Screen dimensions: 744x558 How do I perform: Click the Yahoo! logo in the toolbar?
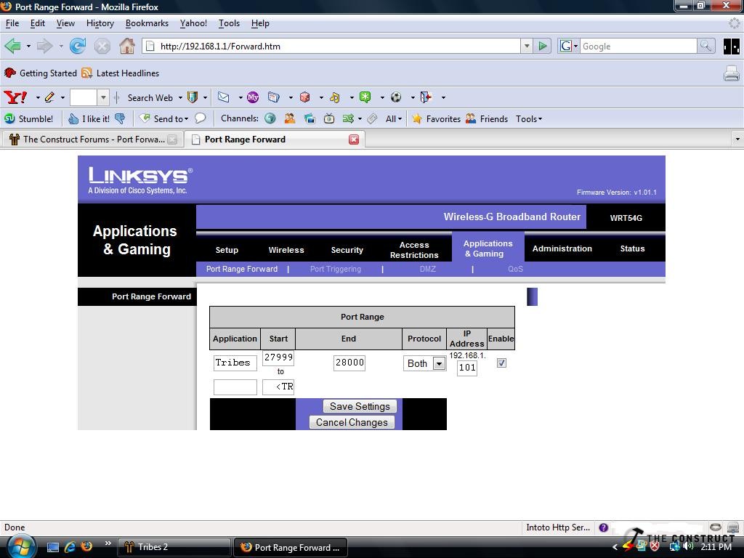click(x=15, y=97)
